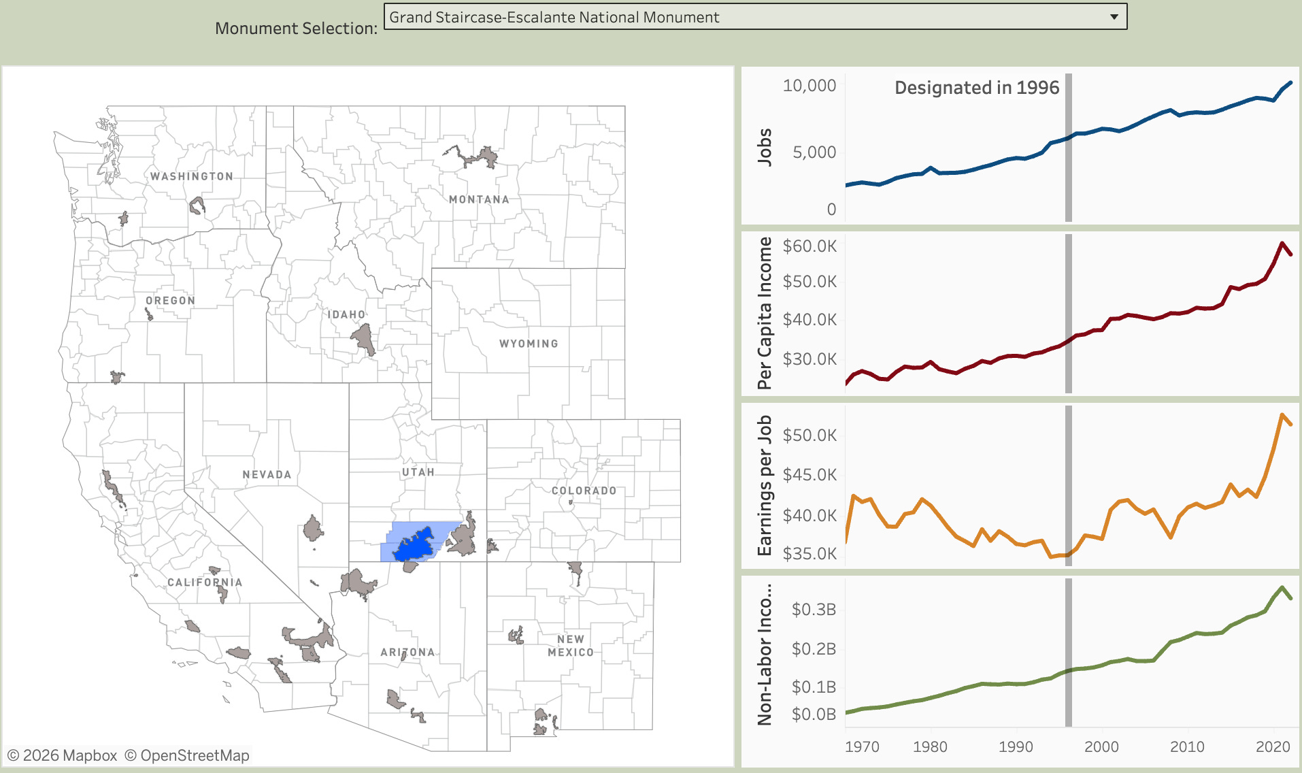This screenshot has height=773, width=1302.
Task: Click the gray monument in northern New Mexico
Action: coord(575,570)
